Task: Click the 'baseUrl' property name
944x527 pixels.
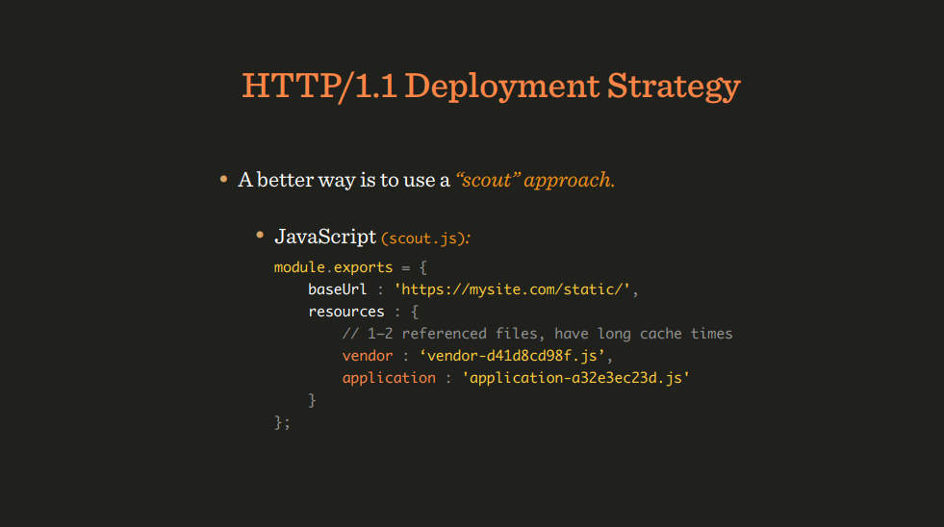Action: tap(337, 289)
